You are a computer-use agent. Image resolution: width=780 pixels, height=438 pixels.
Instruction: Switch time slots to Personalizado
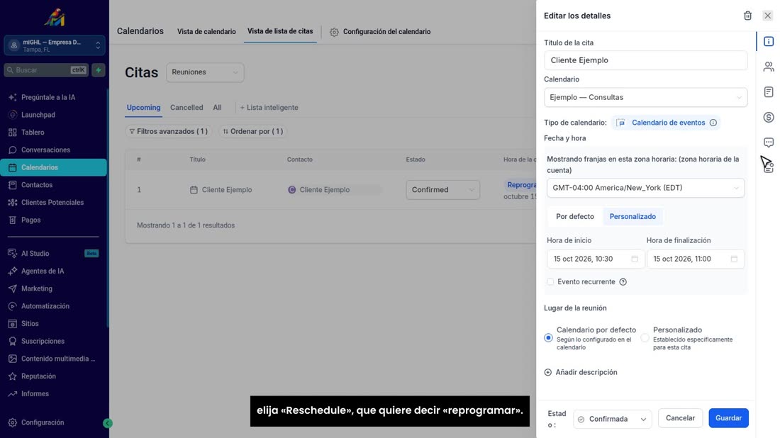(633, 217)
